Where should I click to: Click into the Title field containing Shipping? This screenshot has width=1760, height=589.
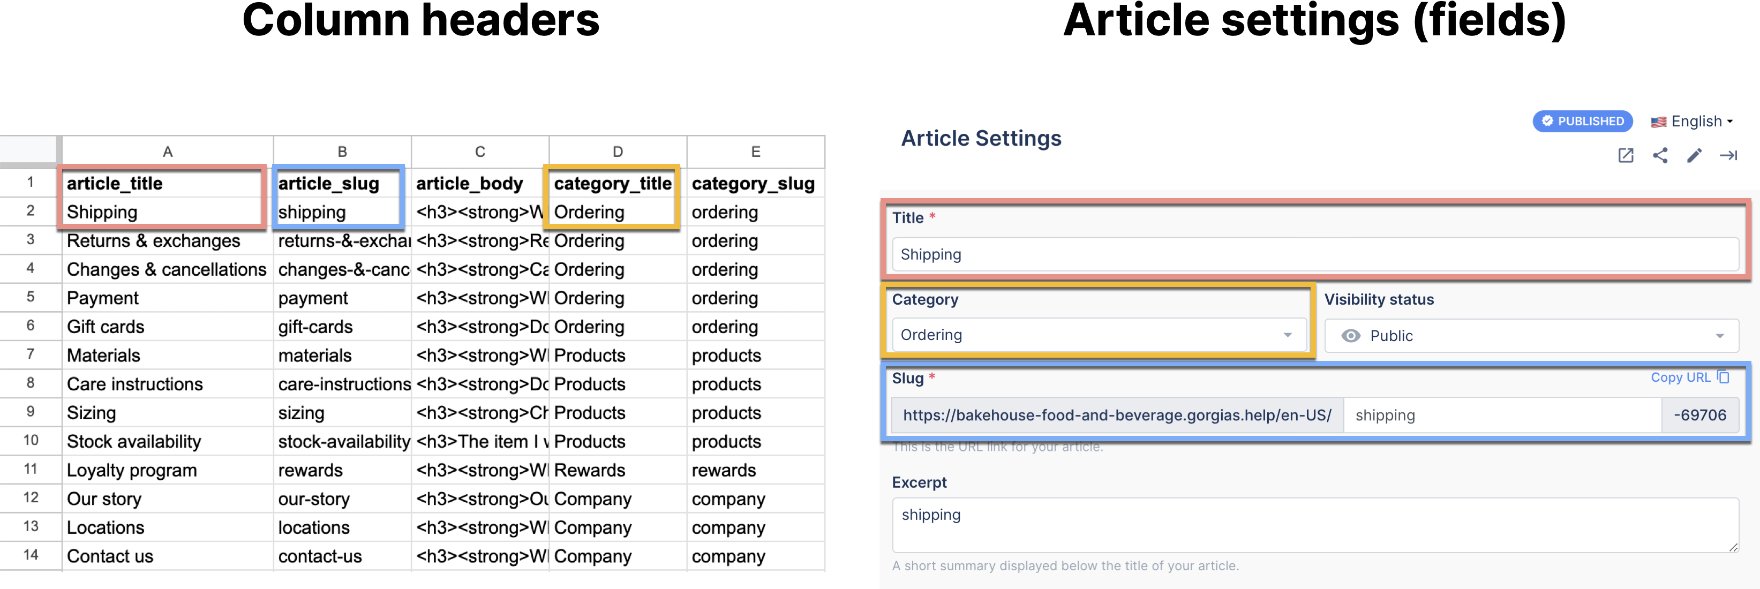[1314, 254]
